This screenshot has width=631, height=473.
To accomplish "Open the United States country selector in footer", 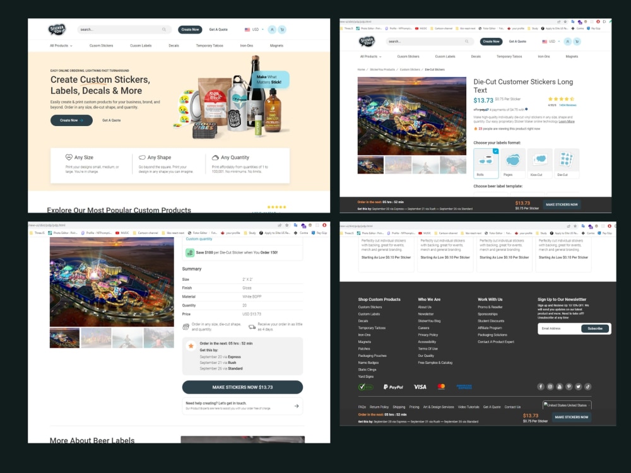I will pyautogui.click(x=567, y=405).
